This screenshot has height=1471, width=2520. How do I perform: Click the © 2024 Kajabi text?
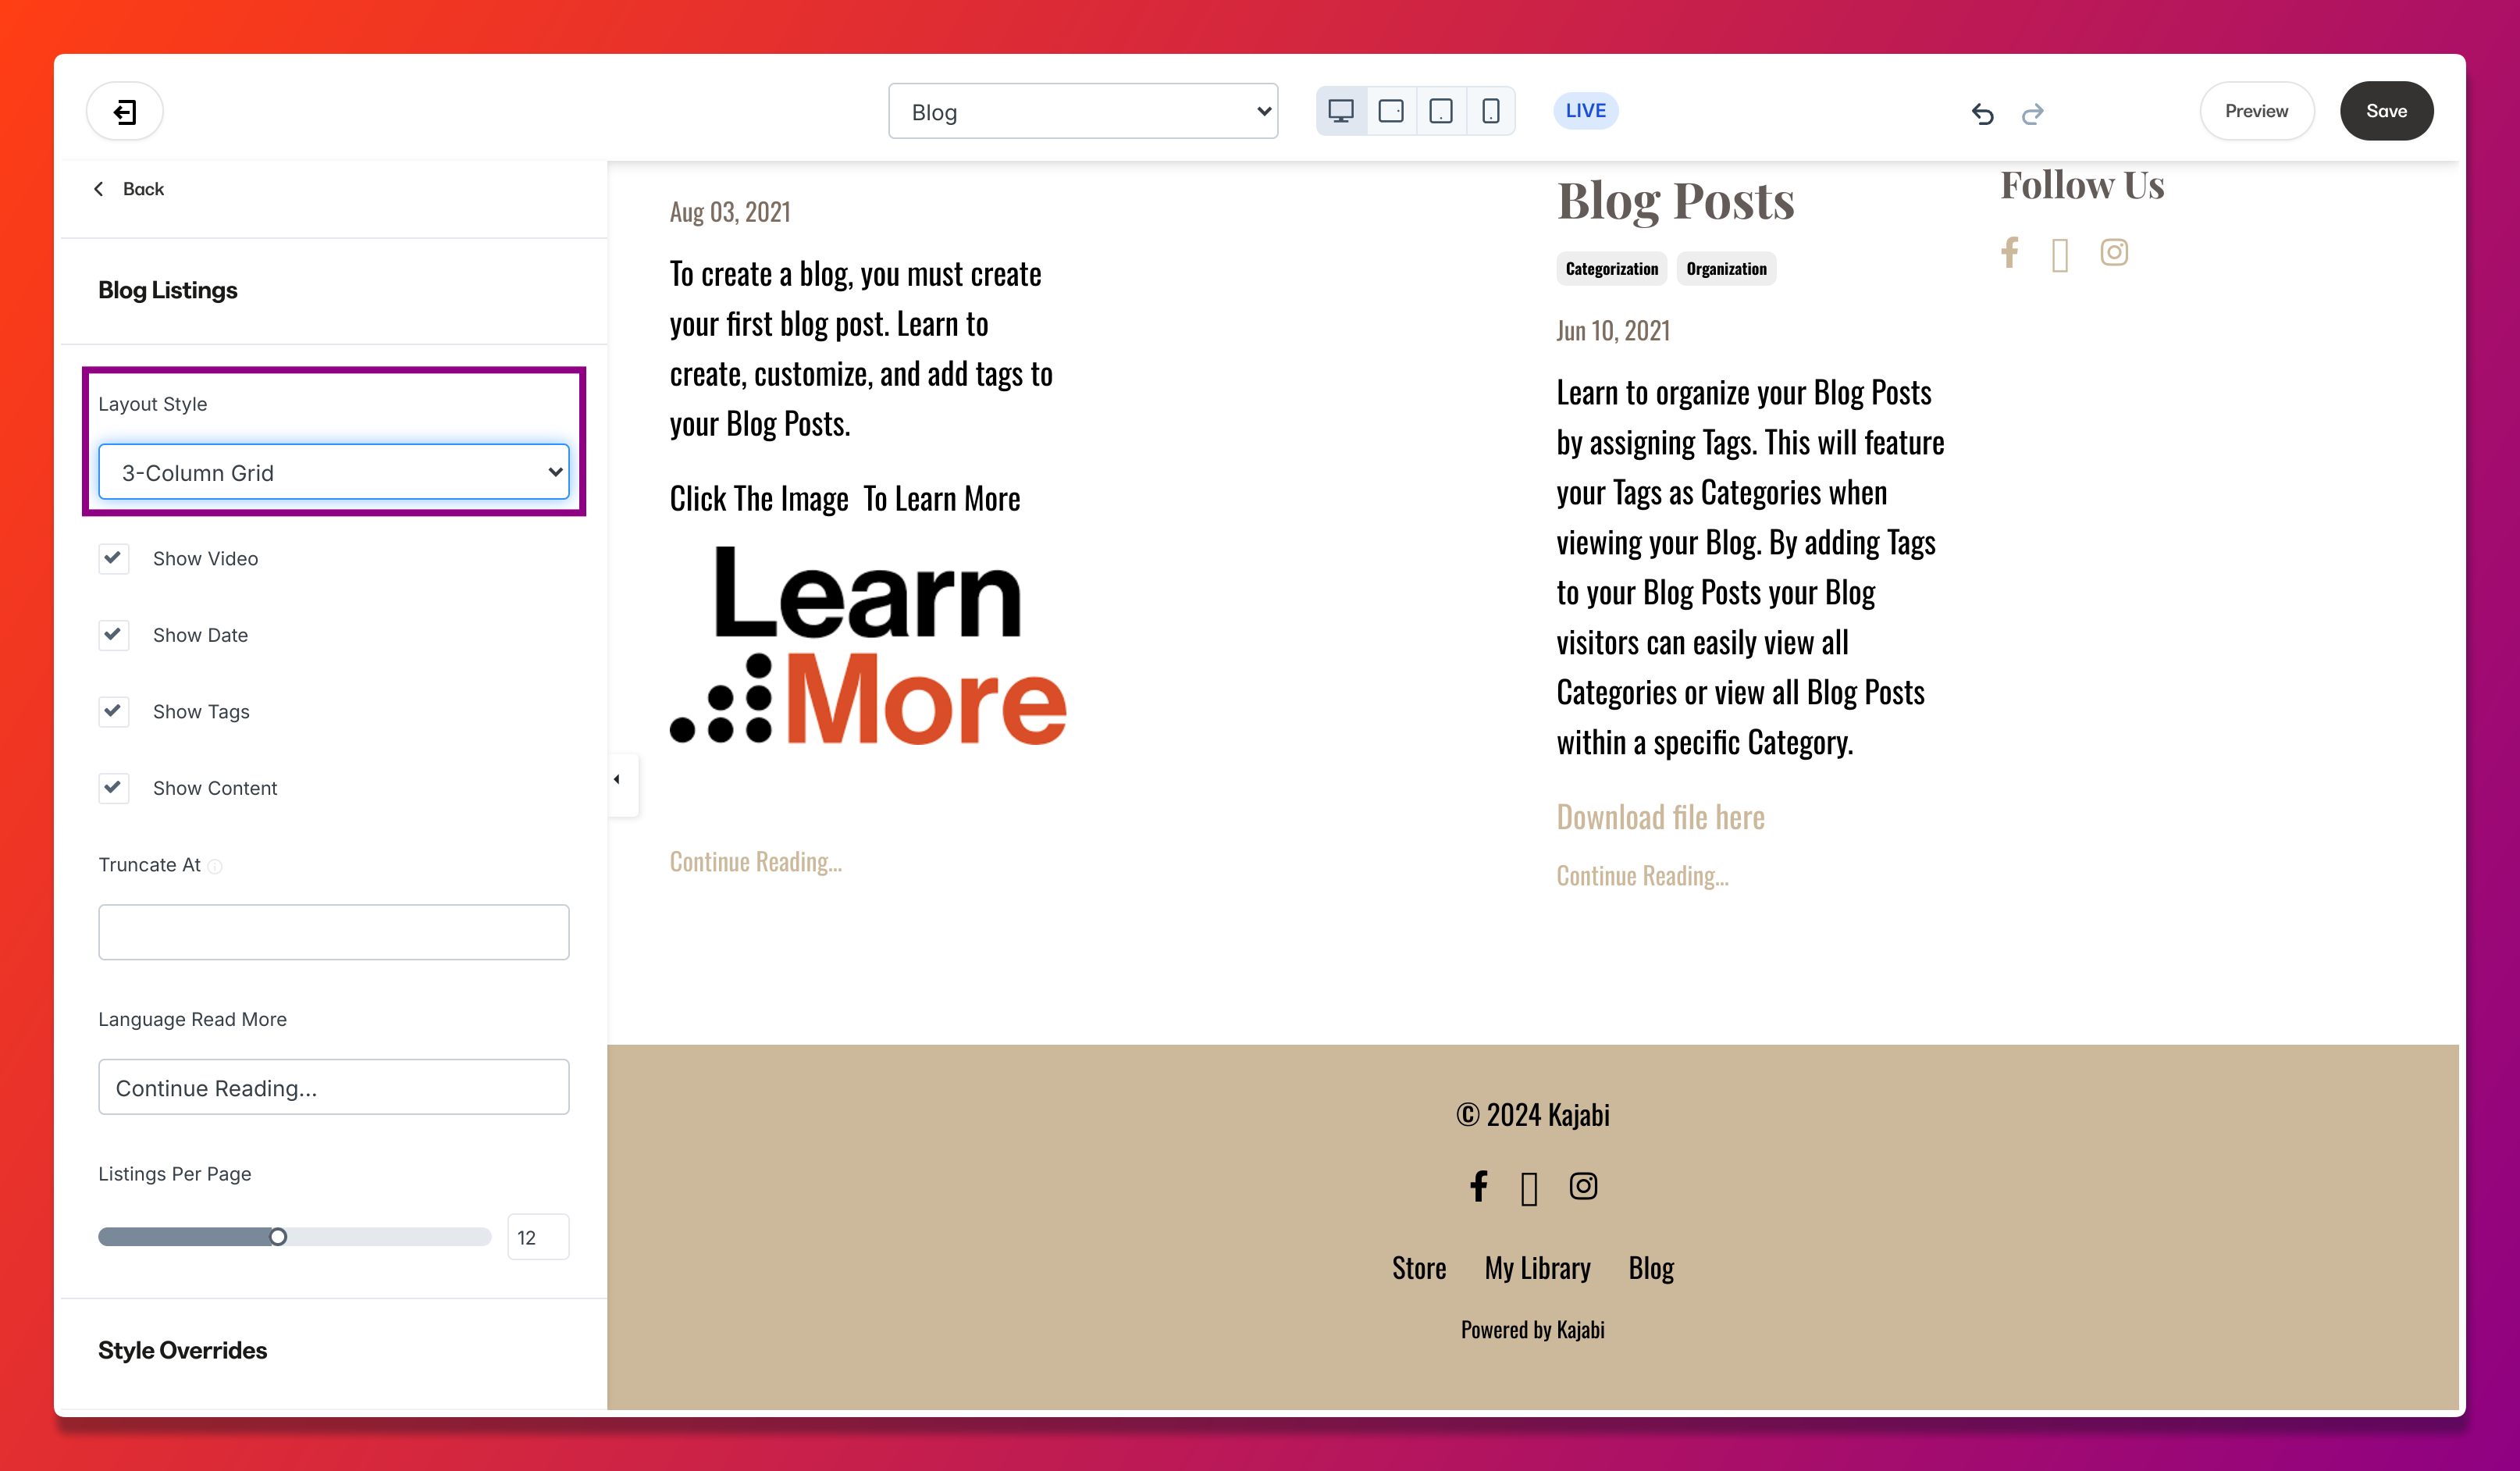point(1532,1115)
